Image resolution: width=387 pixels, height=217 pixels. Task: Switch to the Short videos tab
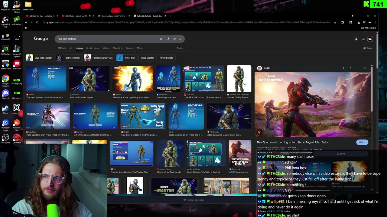[x=93, y=48]
